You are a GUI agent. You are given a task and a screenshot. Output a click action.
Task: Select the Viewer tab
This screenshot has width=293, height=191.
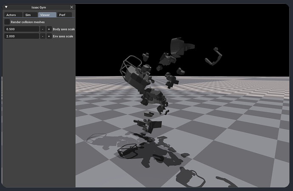click(47, 15)
